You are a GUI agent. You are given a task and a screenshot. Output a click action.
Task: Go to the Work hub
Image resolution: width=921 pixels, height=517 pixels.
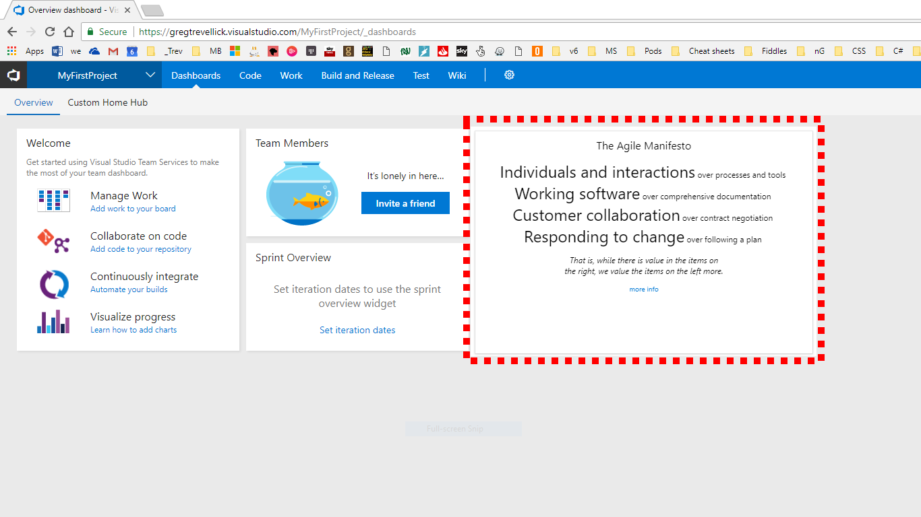click(x=291, y=75)
